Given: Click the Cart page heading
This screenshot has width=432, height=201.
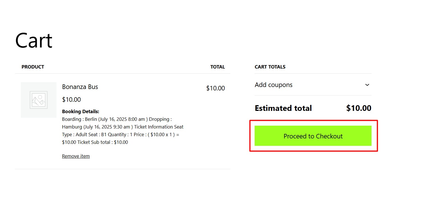Looking at the screenshot, I should [x=34, y=40].
